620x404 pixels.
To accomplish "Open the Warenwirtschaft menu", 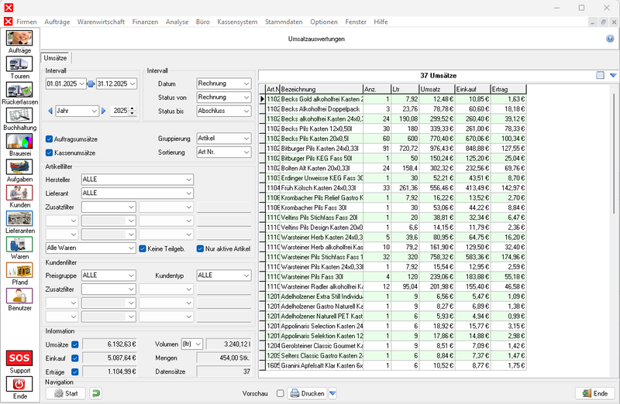I will point(101,22).
